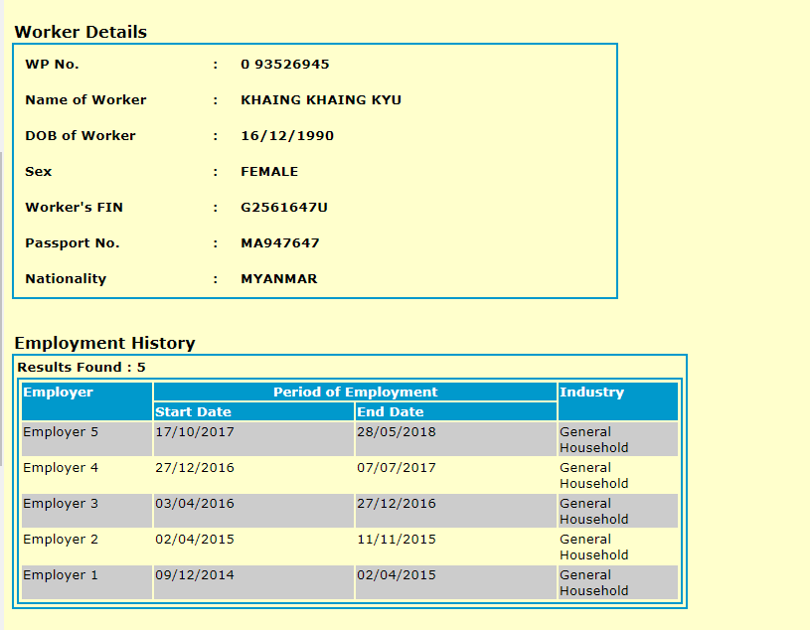
Task: Select the Employer 5 row cell
Action: [x=61, y=432]
